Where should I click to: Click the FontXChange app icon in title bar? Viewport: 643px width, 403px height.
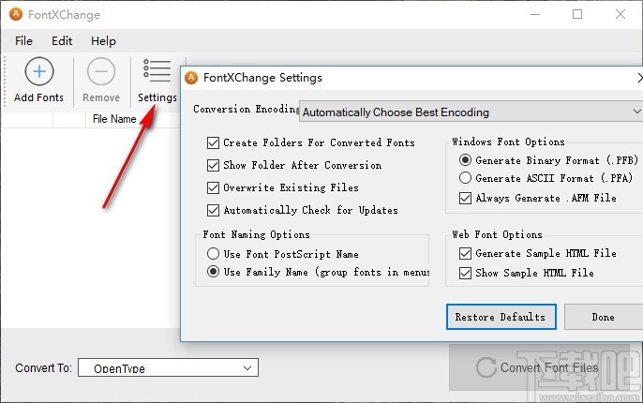click(x=16, y=15)
